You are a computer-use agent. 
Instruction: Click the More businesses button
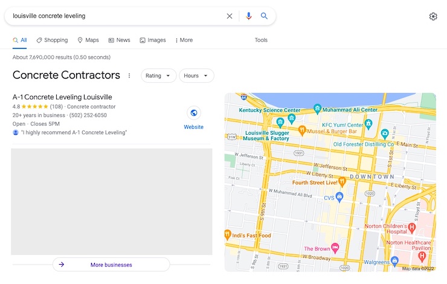click(x=111, y=265)
